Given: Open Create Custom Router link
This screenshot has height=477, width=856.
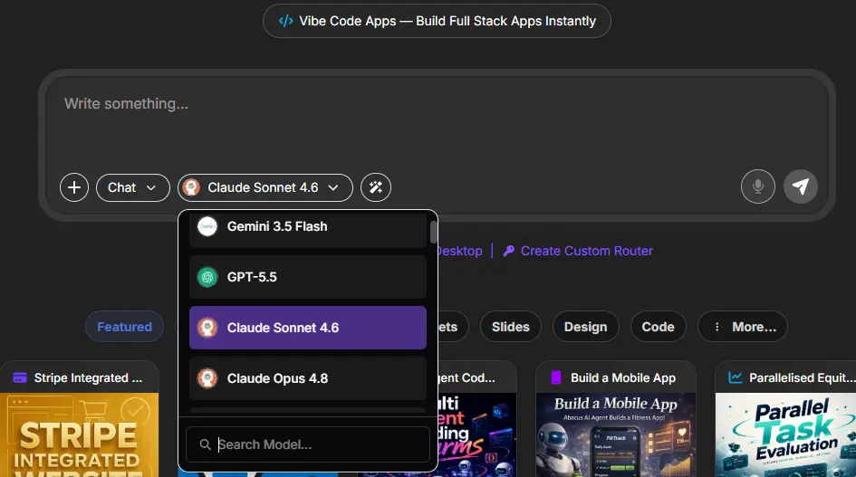Looking at the screenshot, I should click(x=586, y=251).
